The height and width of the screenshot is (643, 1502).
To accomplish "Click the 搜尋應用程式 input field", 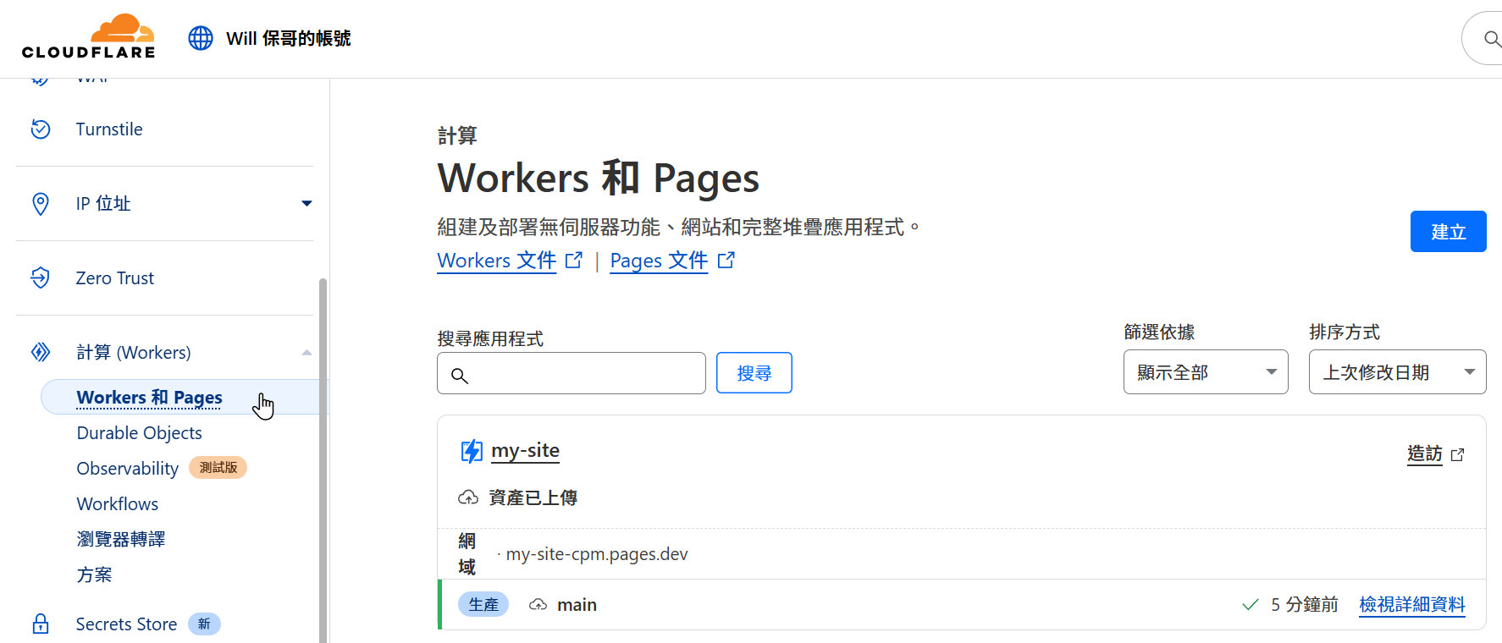I will tap(572, 373).
